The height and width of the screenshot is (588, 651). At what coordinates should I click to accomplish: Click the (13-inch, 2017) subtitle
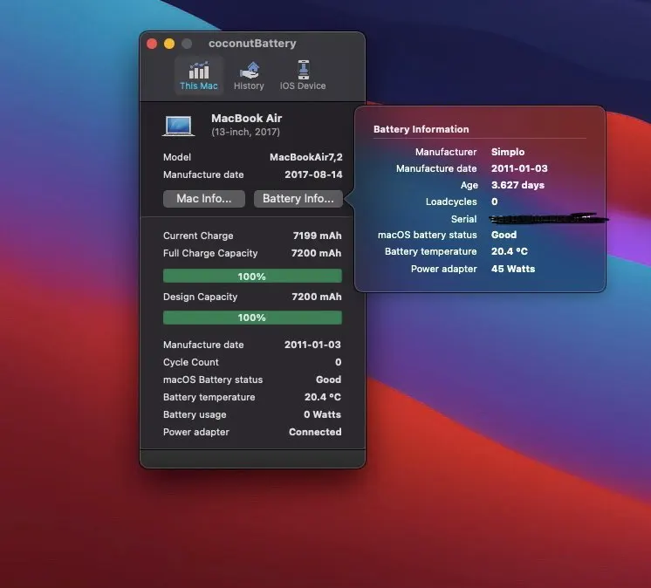click(245, 132)
